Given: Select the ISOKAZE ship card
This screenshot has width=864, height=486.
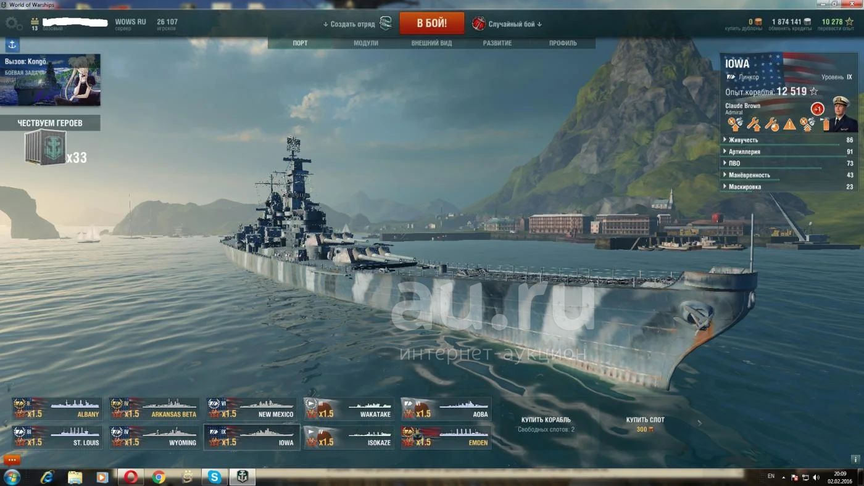Looking at the screenshot, I should (x=349, y=437).
